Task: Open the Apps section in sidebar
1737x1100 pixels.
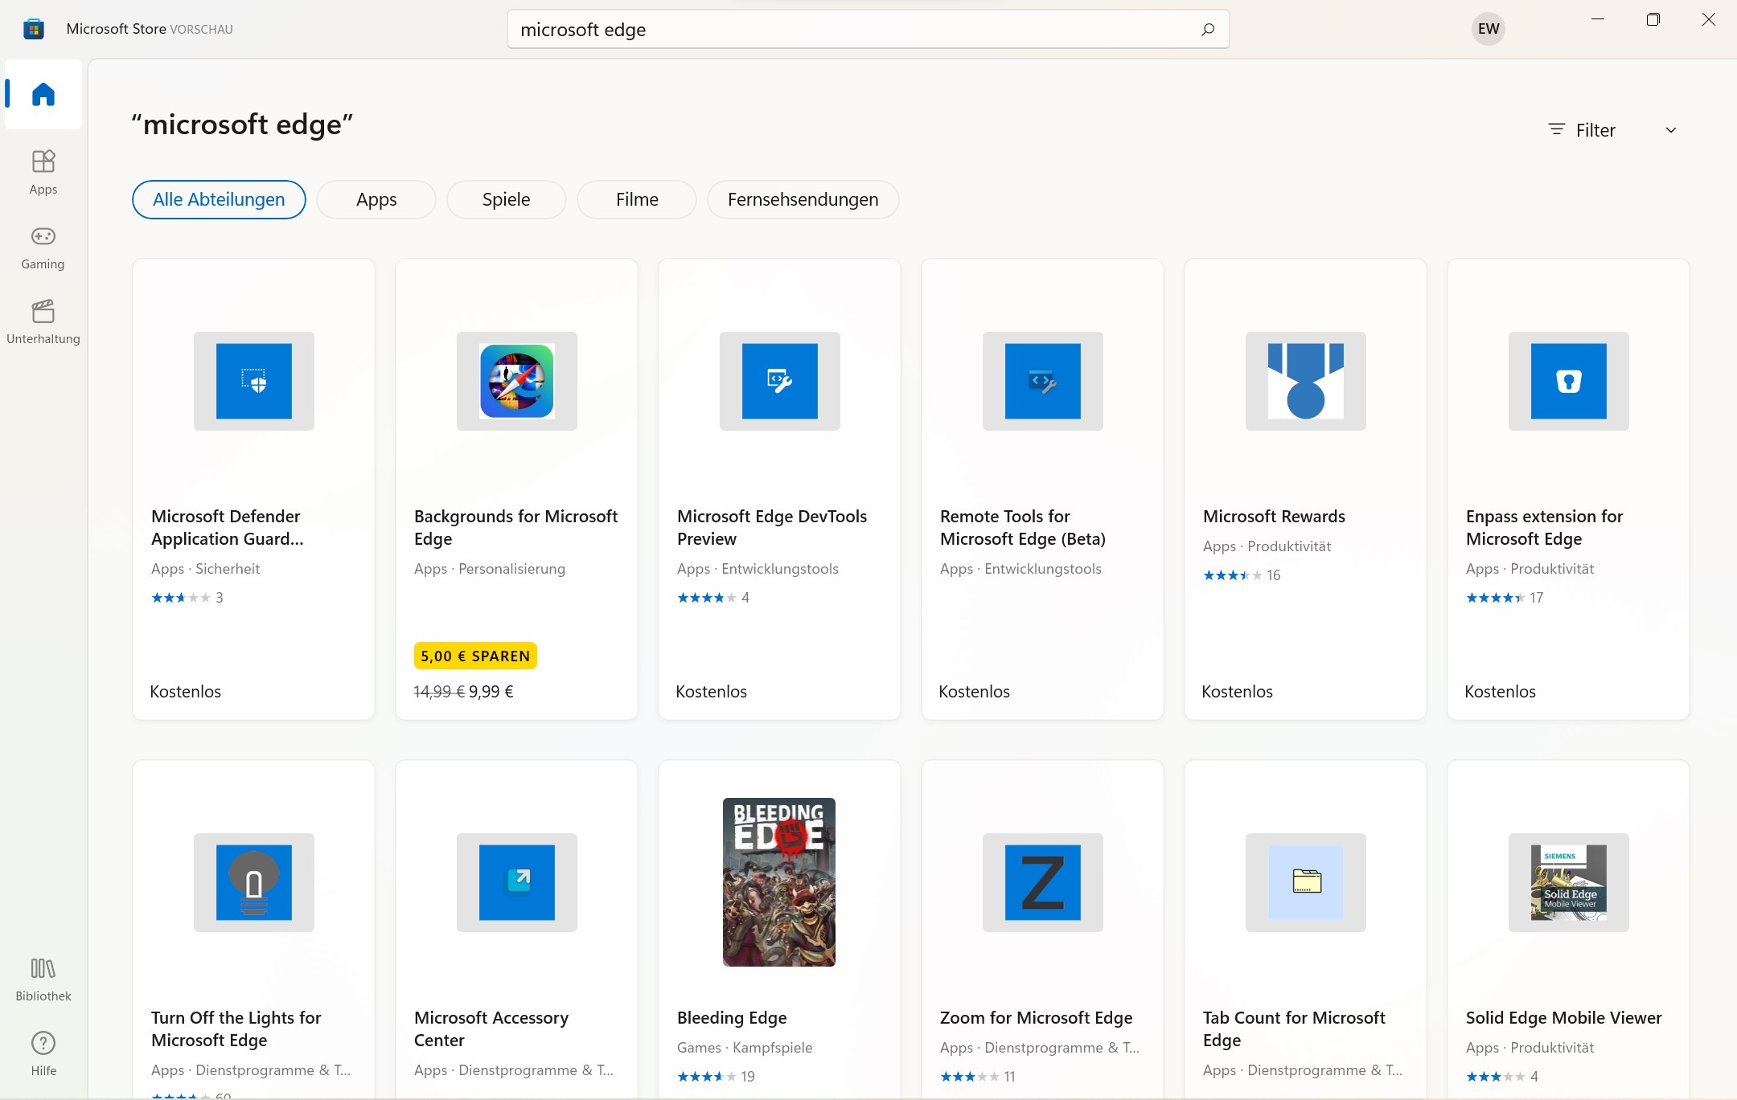Action: coord(43,172)
